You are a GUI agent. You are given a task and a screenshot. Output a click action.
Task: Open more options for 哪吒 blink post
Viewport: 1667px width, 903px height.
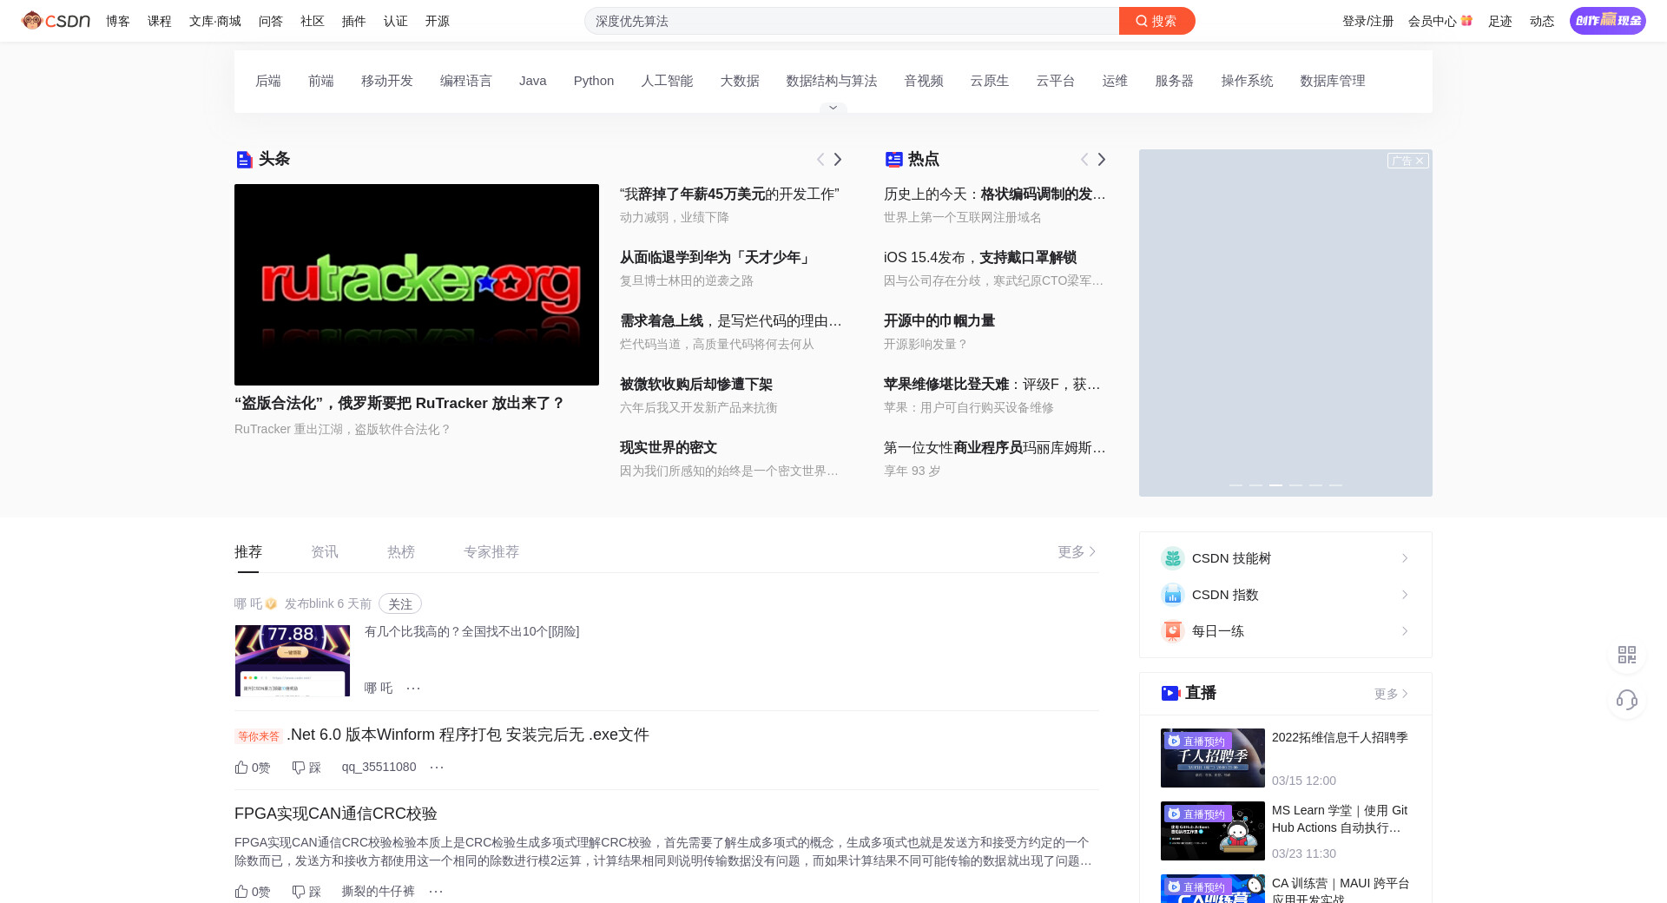tap(413, 688)
